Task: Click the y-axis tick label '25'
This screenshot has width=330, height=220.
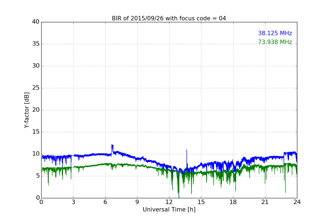Action: [36, 88]
